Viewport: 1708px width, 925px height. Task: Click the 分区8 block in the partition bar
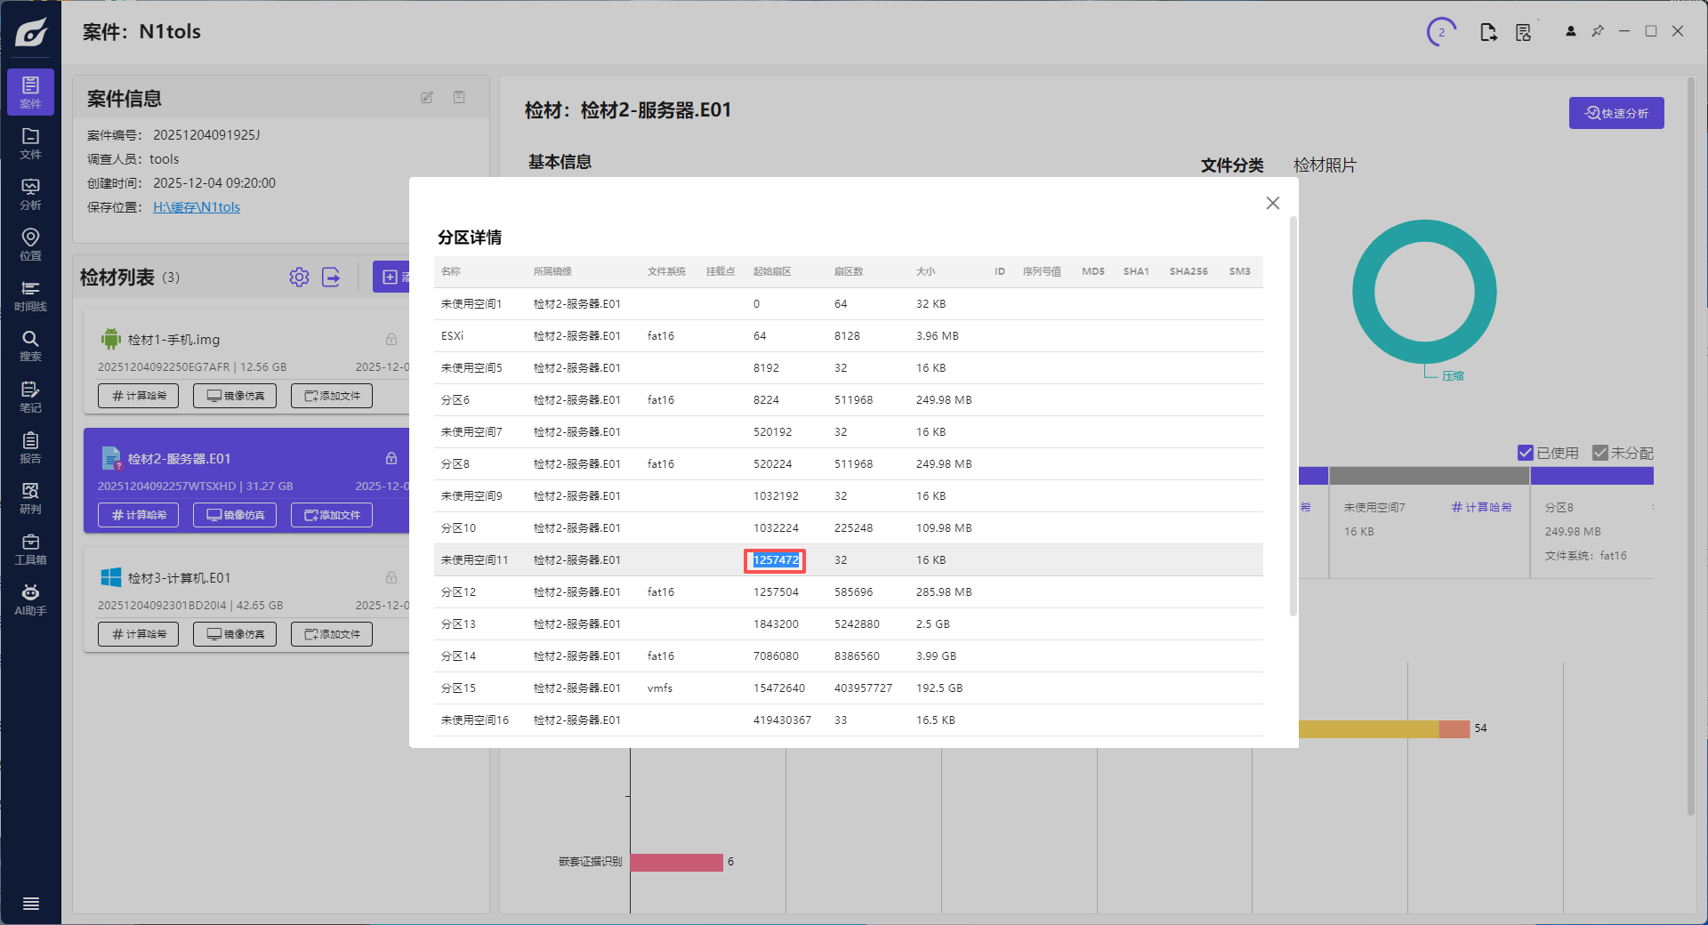coord(1592,523)
